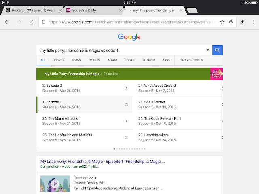The height and width of the screenshot is (194, 259).
Task: Select the my little pony search tab
Action: pyautogui.click(x=154, y=11)
